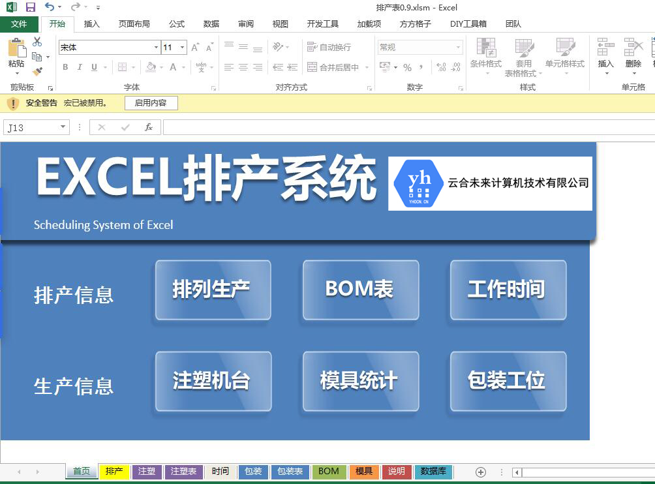Expand the font size dropdown
Screen dimensions: 655x484
[x=182, y=48]
